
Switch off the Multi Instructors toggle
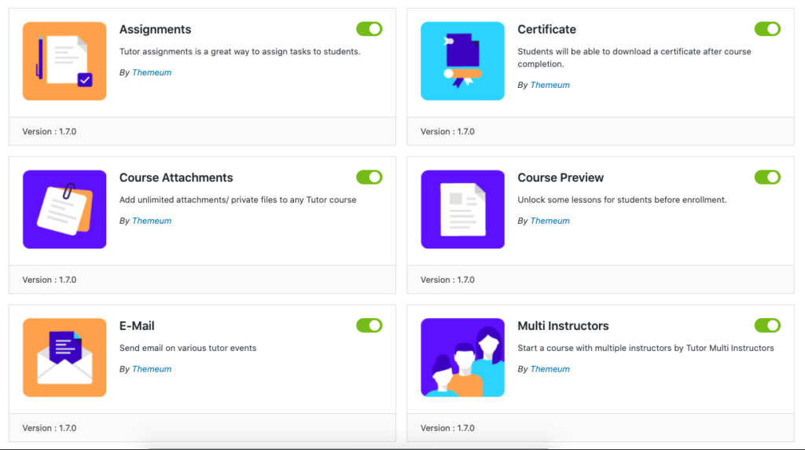click(767, 325)
